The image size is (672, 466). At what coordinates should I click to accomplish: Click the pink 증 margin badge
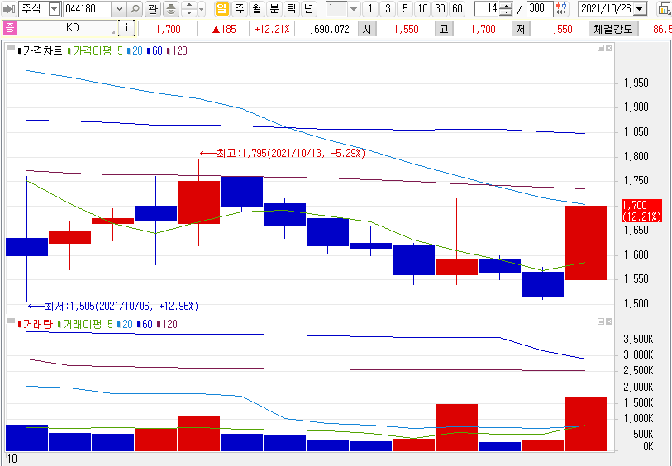9,28
